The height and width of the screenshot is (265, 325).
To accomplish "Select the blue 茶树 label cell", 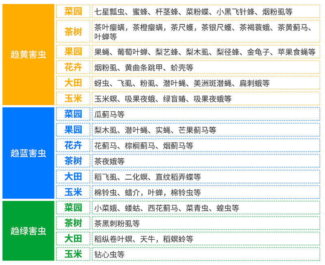I will 73,161.
